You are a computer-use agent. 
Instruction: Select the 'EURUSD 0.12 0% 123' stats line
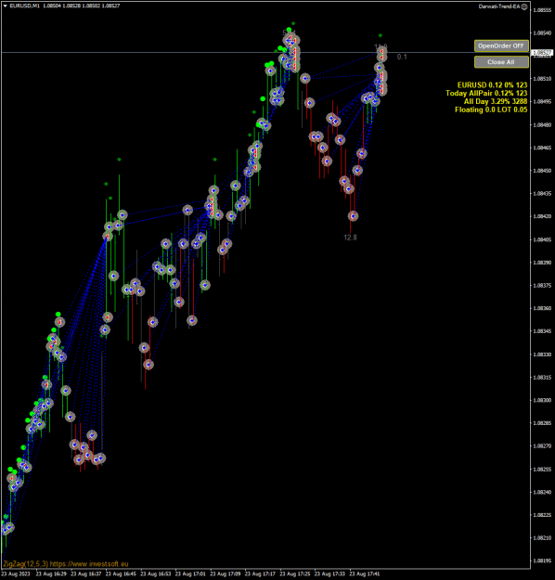[492, 85]
